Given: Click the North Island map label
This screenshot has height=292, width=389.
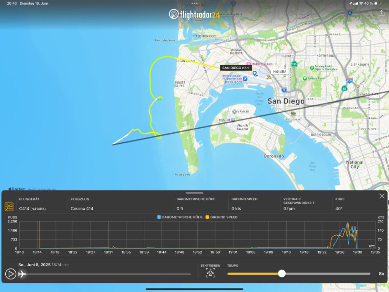Looking at the screenshot, I should (x=242, y=127).
